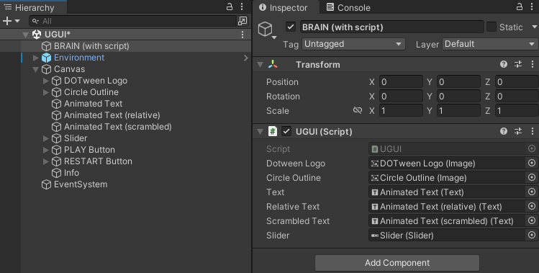The width and height of the screenshot is (539, 273).
Task: Select the Info object
Action: 71,173
